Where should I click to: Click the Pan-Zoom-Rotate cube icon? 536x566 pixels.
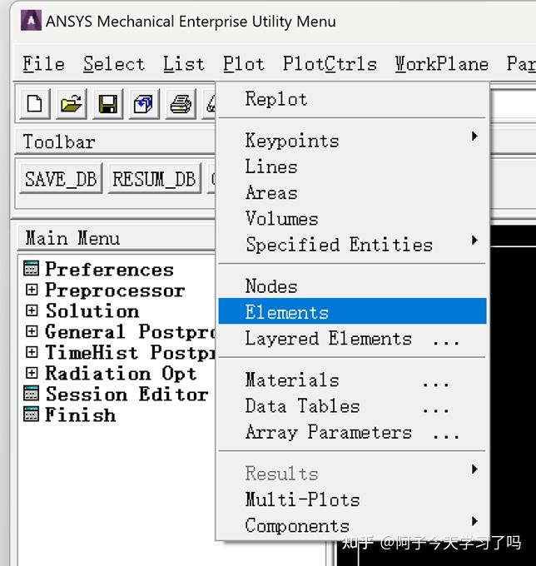click(x=144, y=104)
